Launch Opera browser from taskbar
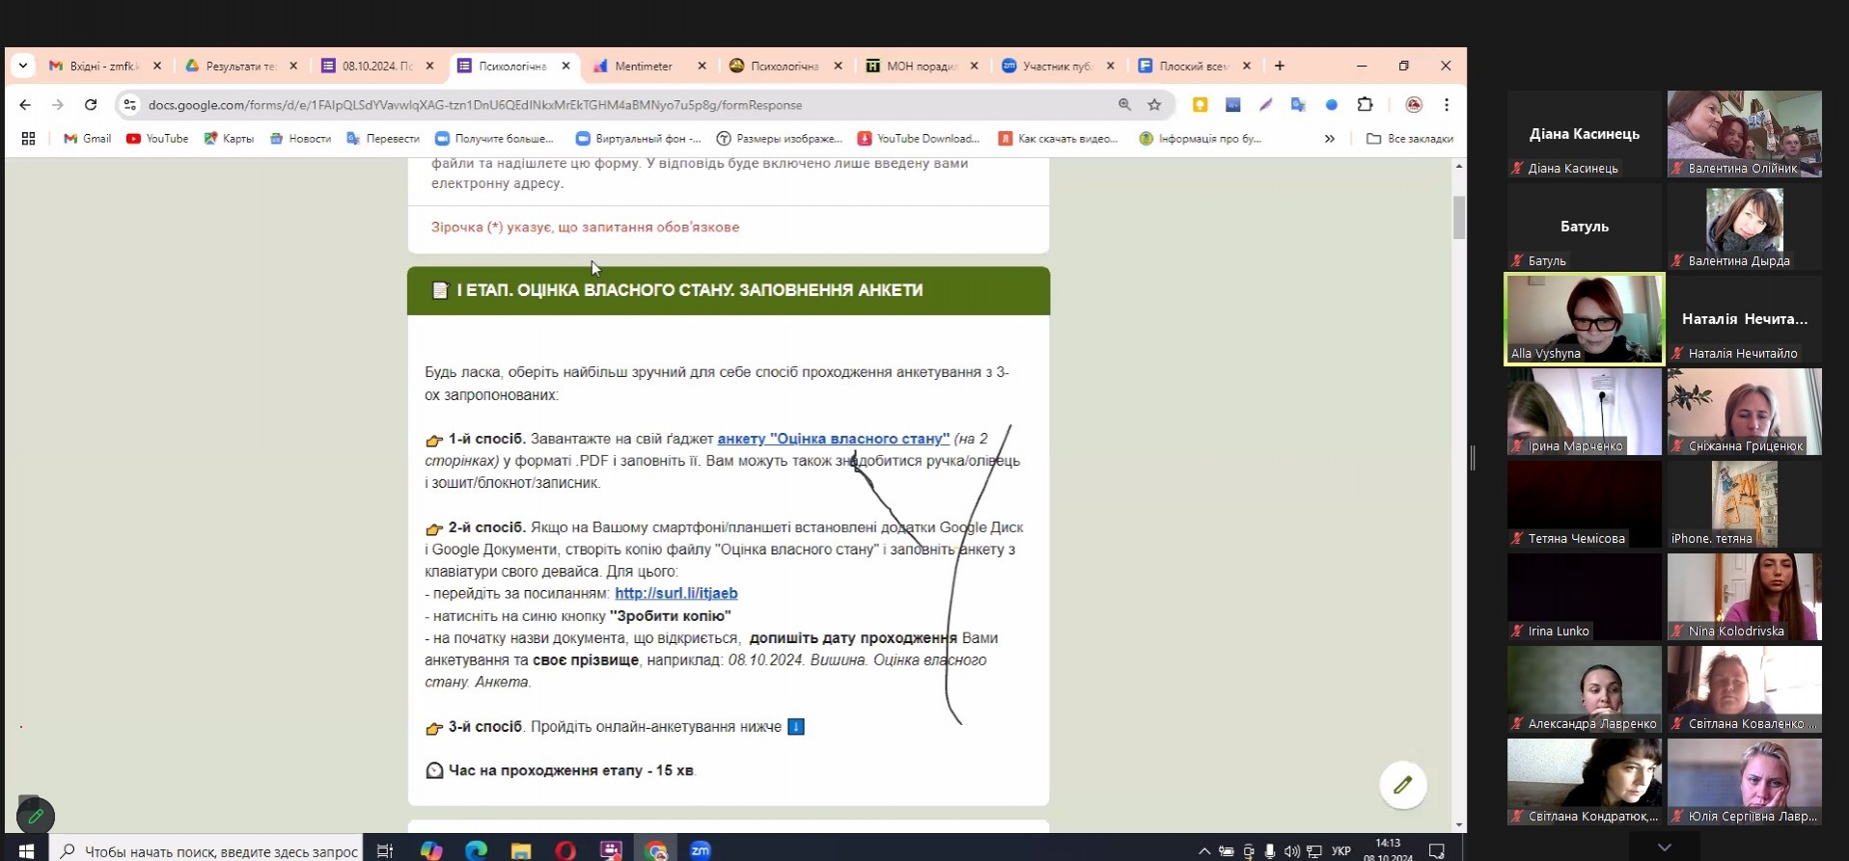1849x861 pixels. click(x=566, y=850)
